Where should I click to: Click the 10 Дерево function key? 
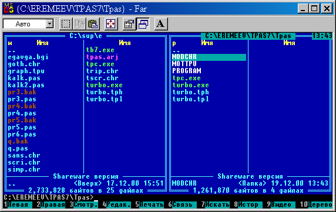(316, 205)
